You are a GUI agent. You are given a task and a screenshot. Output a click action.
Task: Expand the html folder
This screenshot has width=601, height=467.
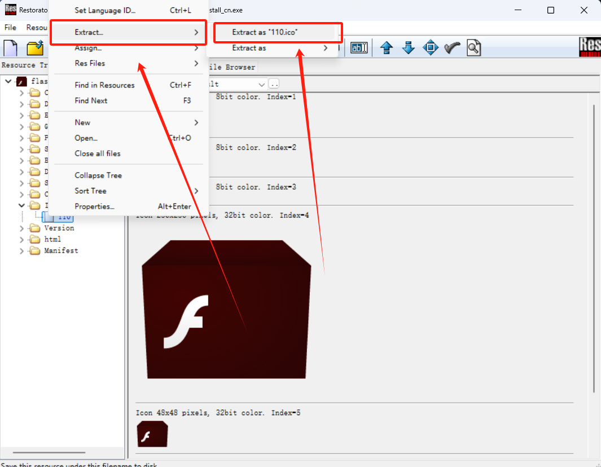coord(21,240)
